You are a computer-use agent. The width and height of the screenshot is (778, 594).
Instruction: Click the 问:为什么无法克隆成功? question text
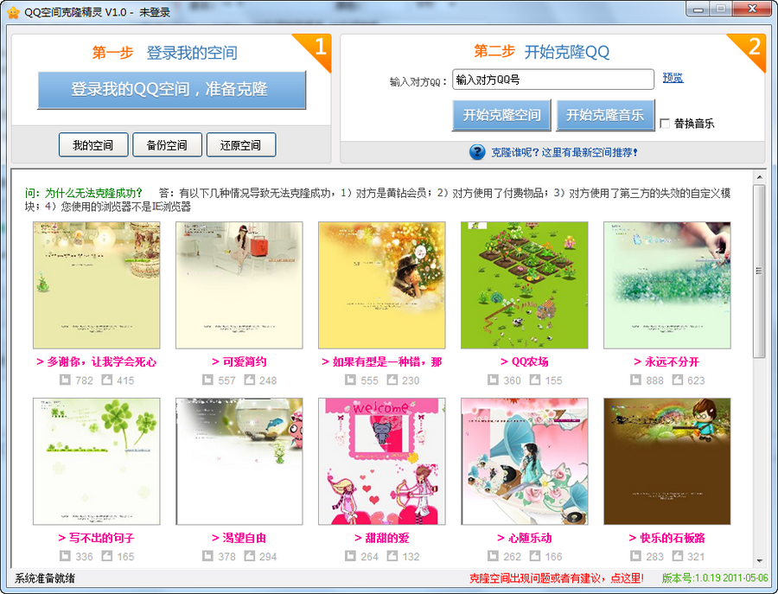[83, 193]
